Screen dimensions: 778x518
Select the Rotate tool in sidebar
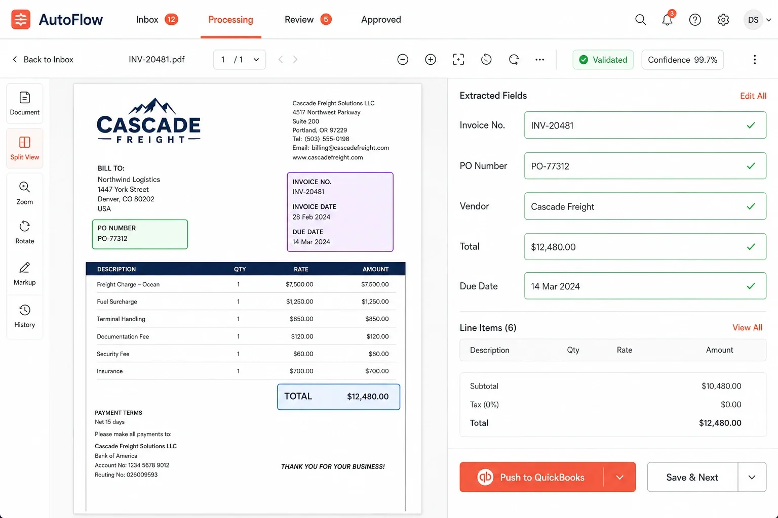(24, 233)
